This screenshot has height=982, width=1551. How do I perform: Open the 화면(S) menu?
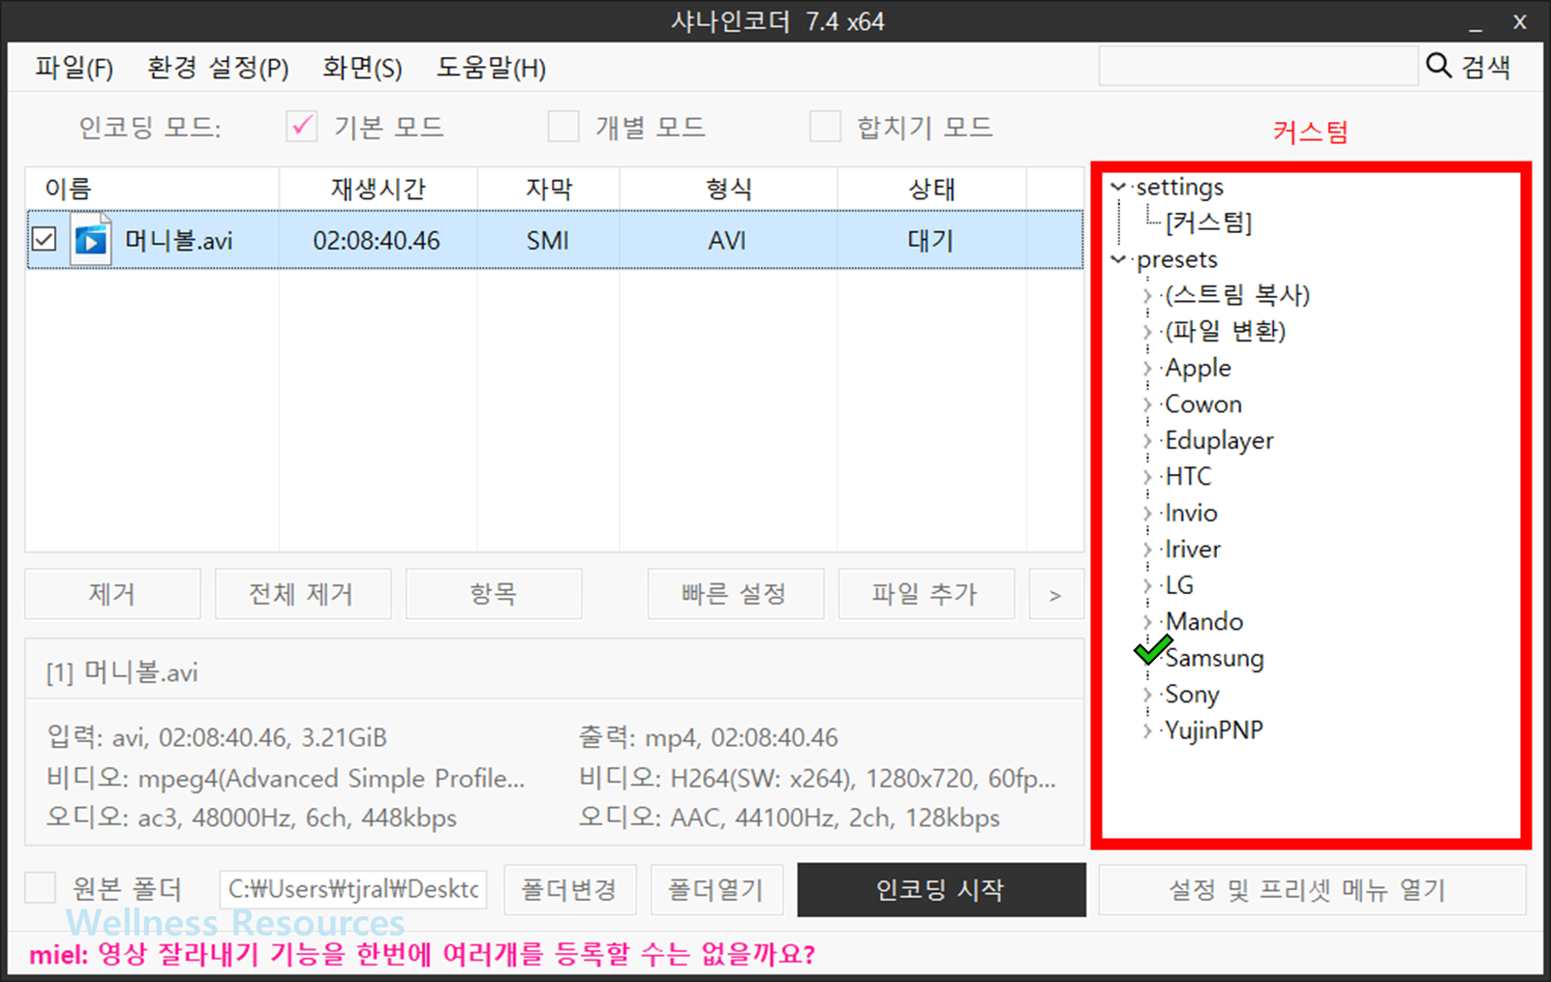tap(362, 68)
